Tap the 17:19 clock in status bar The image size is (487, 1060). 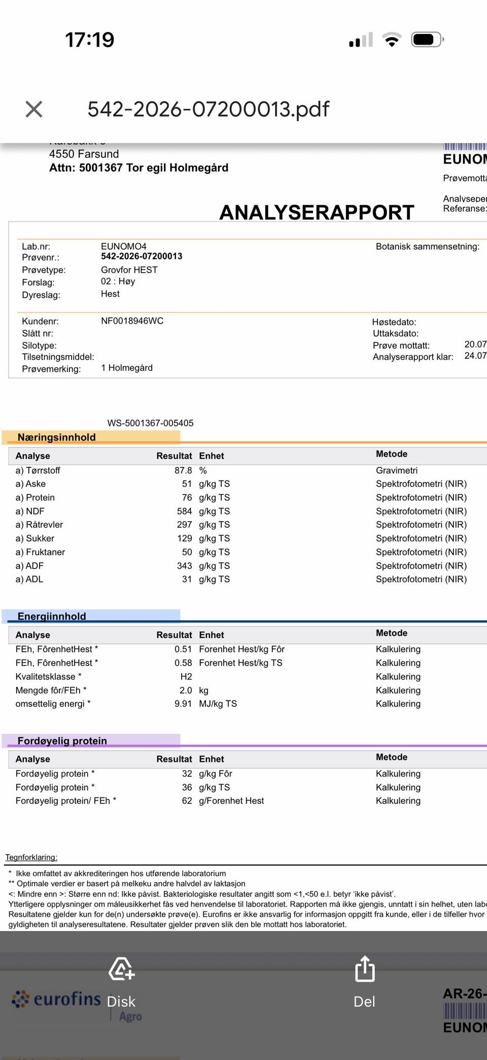(x=90, y=40)
